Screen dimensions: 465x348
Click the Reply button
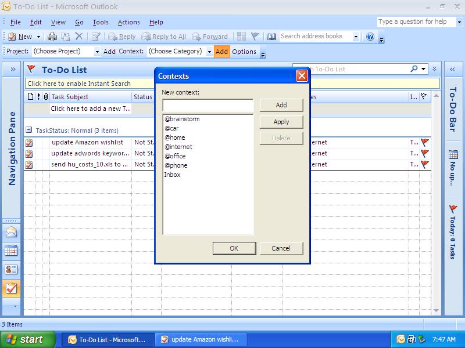point(121,37)
